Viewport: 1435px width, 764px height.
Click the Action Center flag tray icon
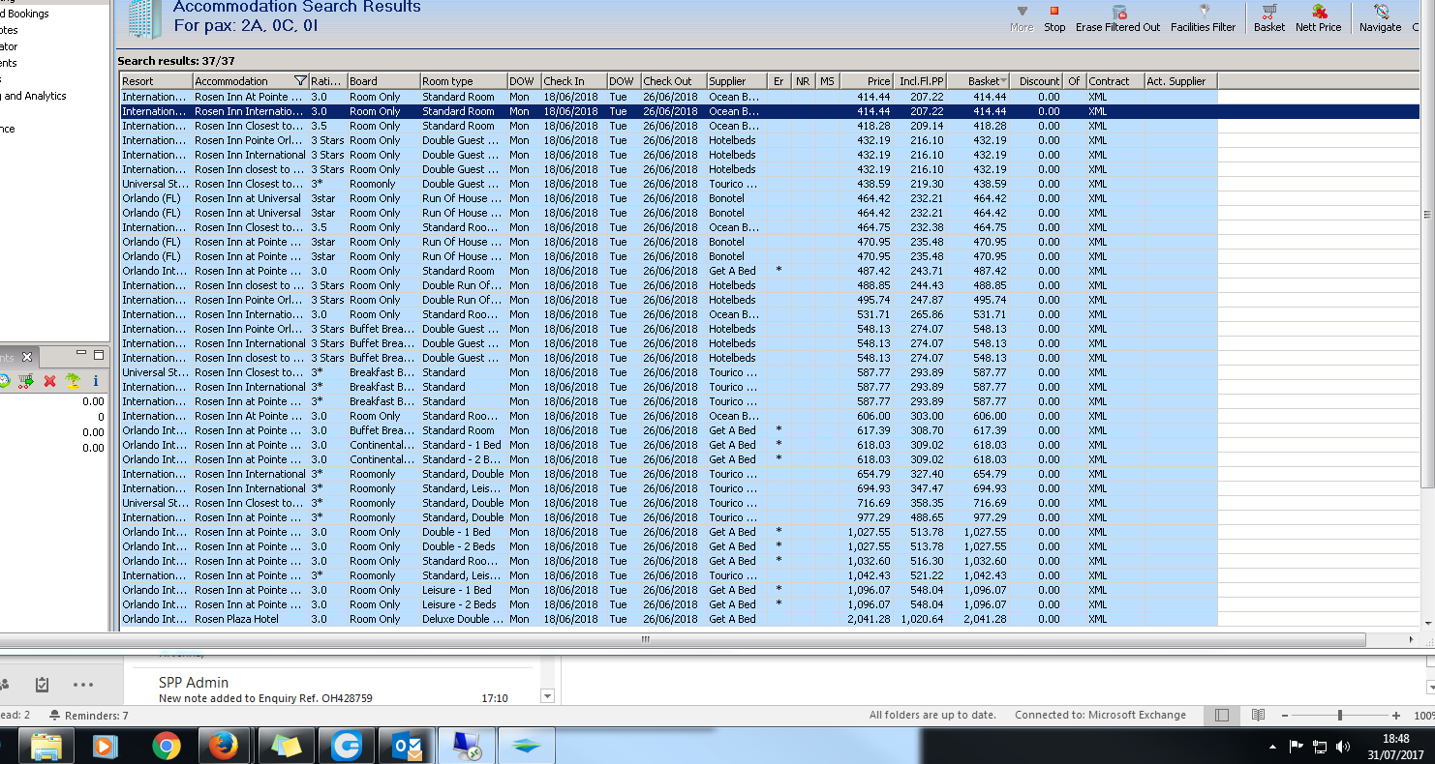[x=1297, y=747]
